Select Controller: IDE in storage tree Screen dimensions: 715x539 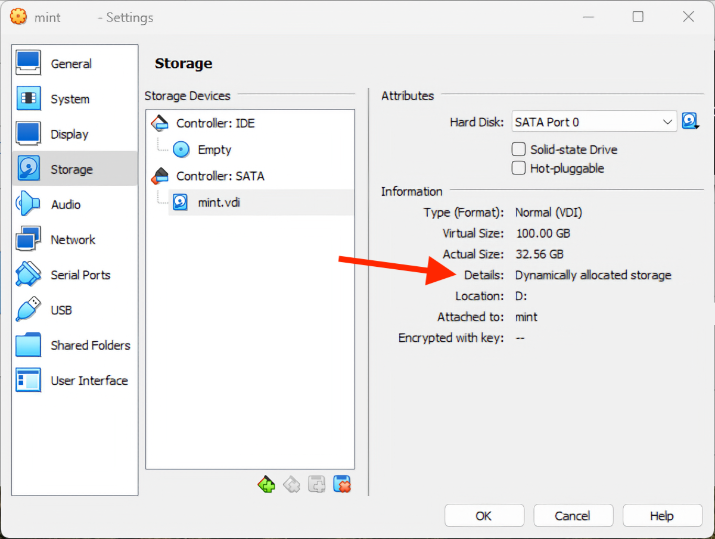[215, 123]
